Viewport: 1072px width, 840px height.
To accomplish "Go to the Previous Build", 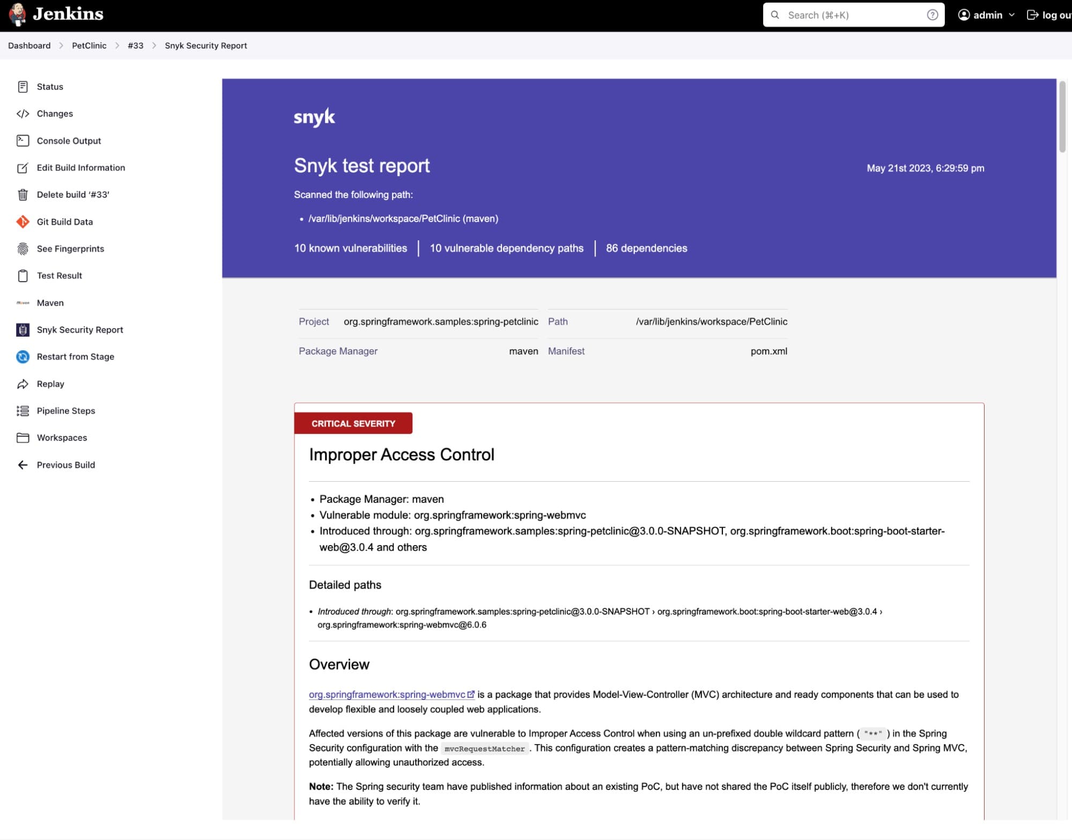I will click(65, 465).
